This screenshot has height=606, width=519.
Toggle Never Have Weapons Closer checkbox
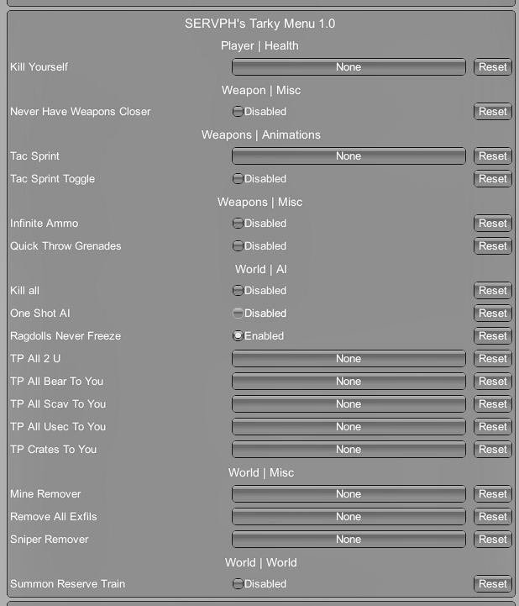[239, 112]
